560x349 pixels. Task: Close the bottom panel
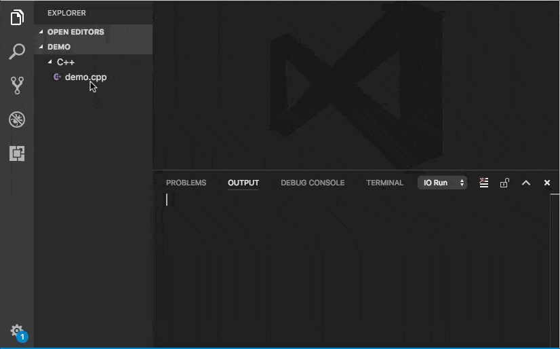(547, 183)
